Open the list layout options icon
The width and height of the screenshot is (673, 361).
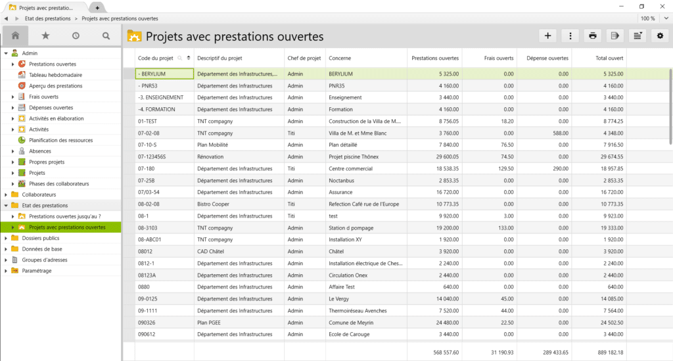(638, 36)
